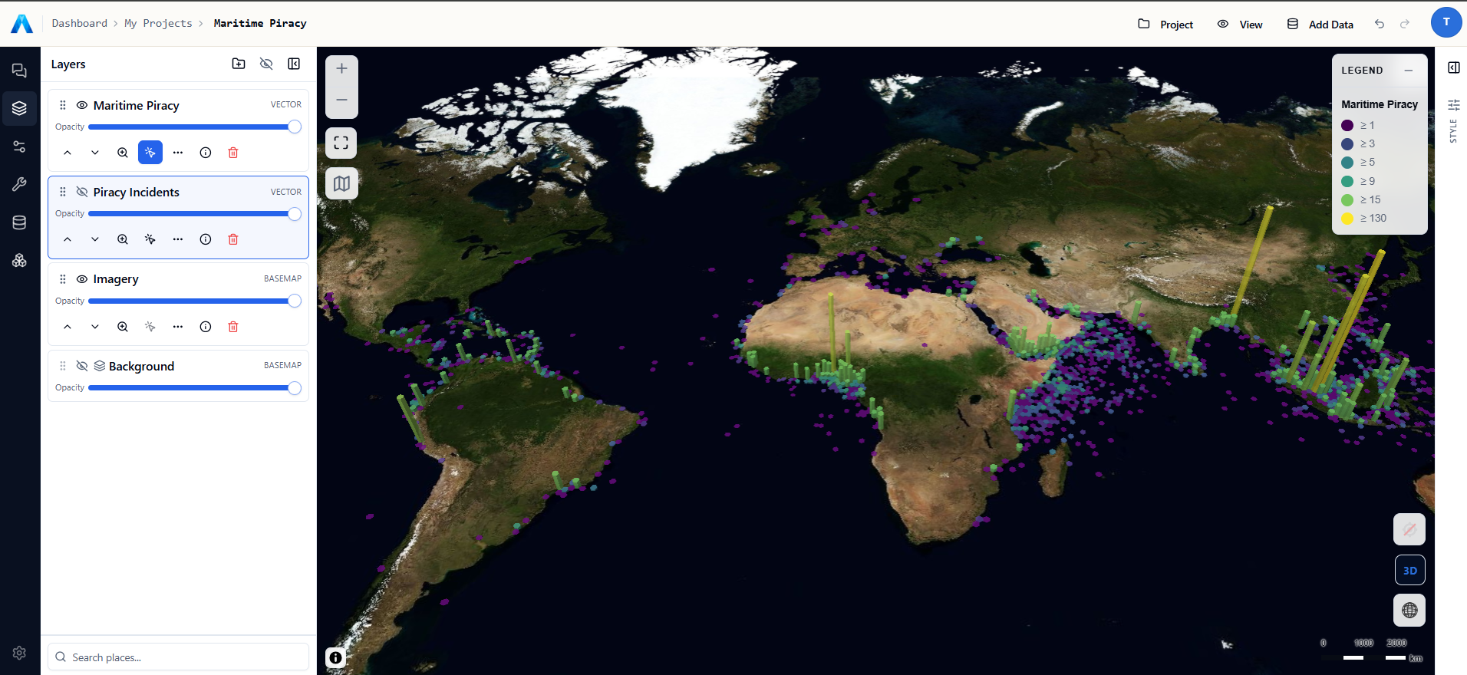Move Maritime Piracy layer up
The image size is (1467, 675).
68,153
